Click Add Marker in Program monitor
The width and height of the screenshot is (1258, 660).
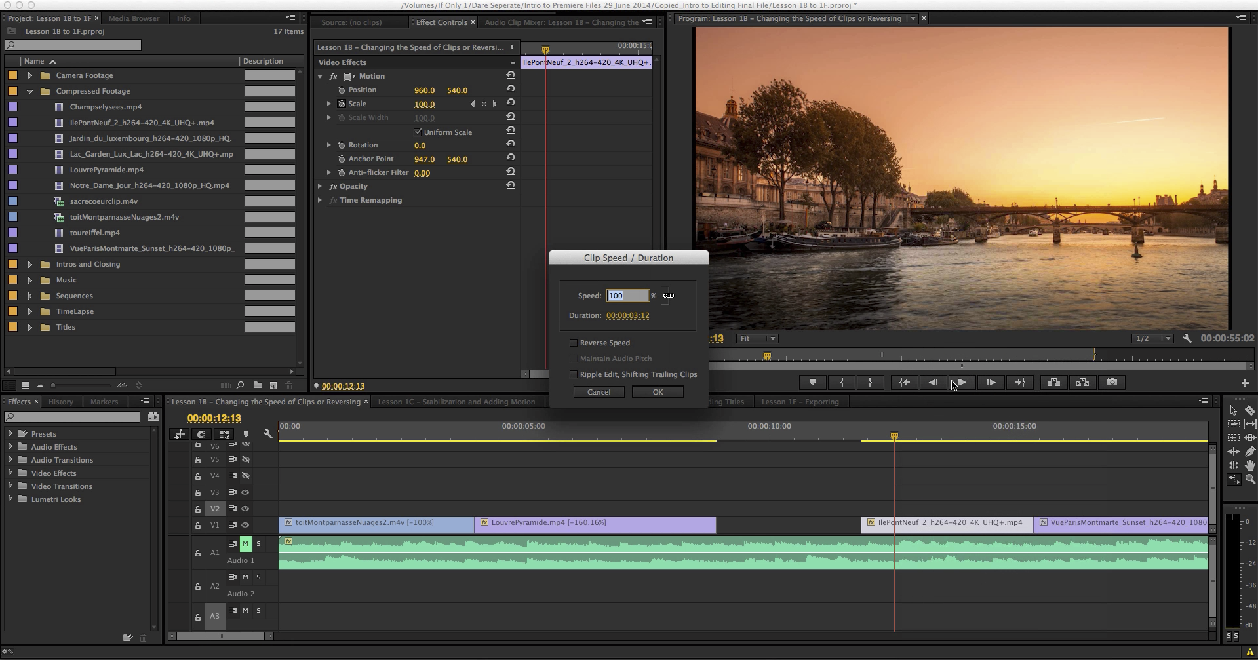point(812,383)
